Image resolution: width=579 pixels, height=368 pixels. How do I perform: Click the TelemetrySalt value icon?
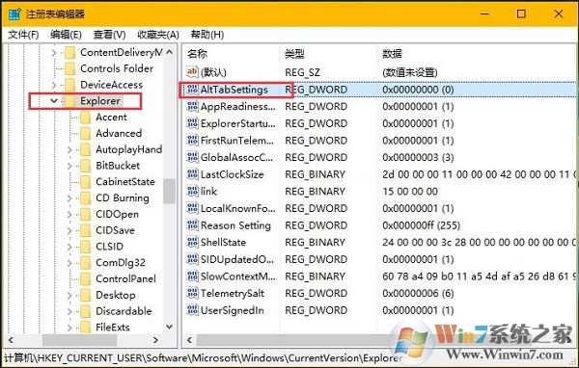click(x=192, y=293)
